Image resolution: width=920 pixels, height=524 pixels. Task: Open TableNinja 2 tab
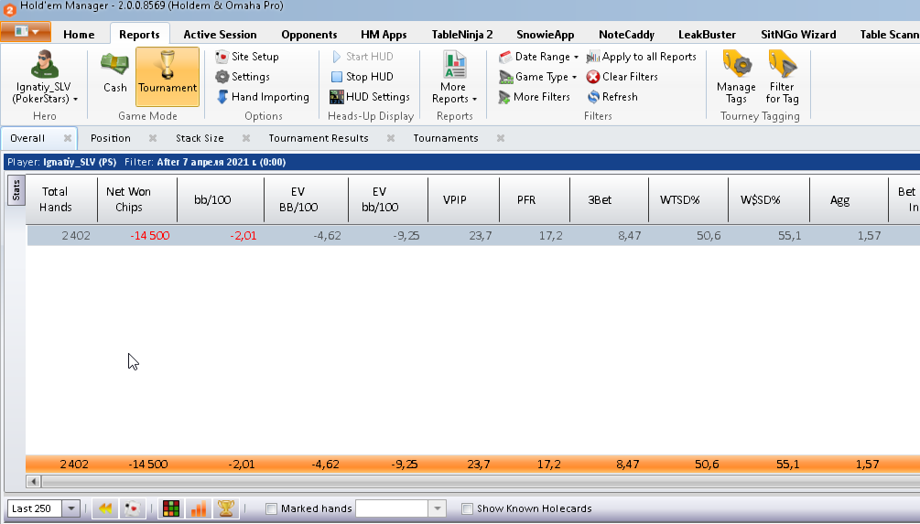(462, 35)
